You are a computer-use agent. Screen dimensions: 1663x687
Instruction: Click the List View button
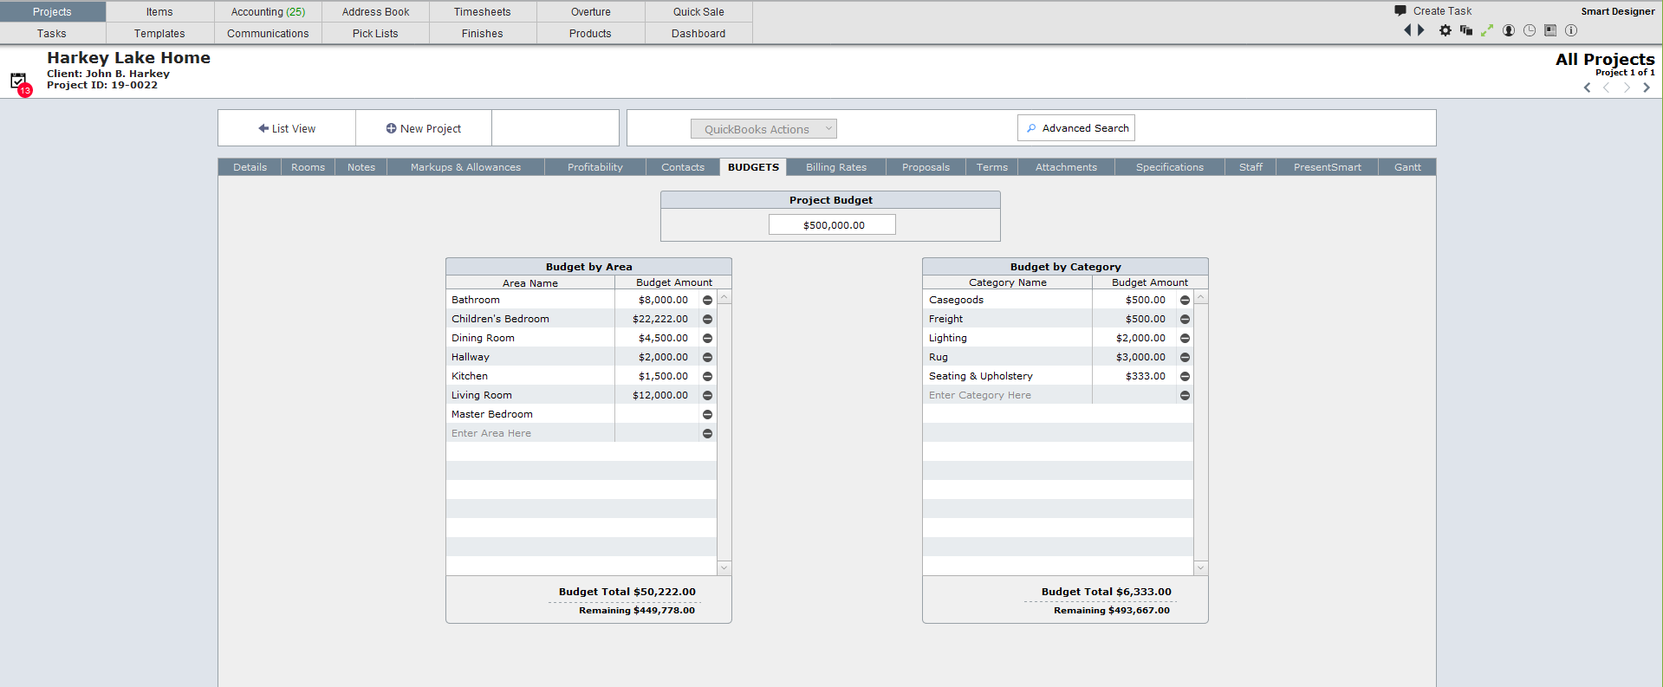pos(287,128)
